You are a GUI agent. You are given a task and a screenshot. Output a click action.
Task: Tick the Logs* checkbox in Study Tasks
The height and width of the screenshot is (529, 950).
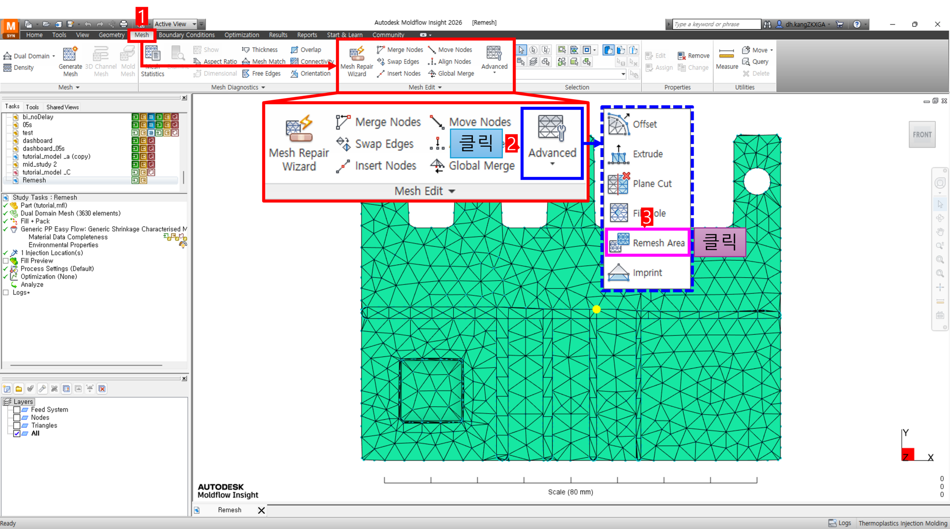(6, 292)
